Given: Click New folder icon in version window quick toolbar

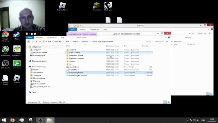Looking at the screenshot, I should point(35,34).
